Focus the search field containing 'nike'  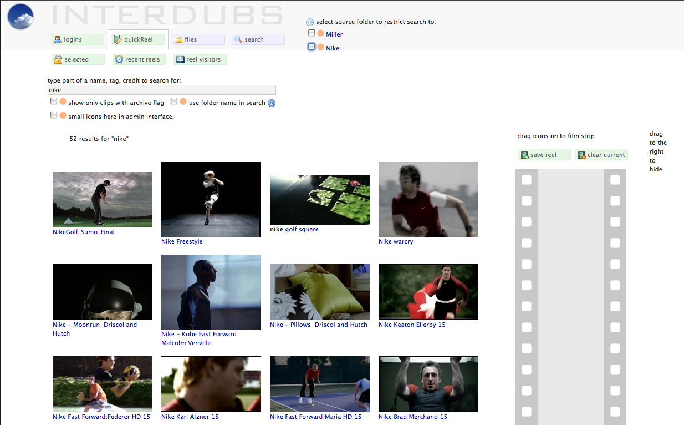[162, 90]
